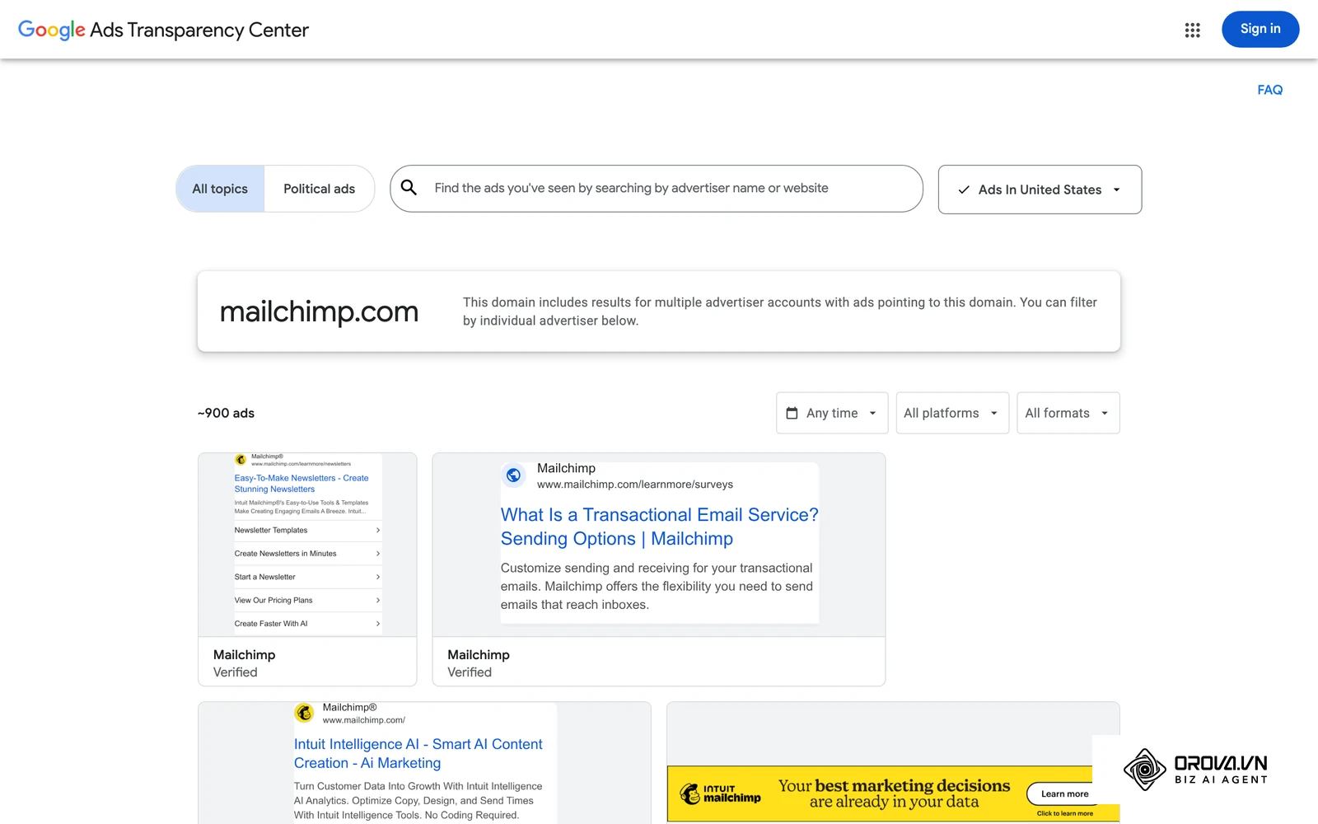
Task: Click 'Click to learn more' in the banner
Action: 1064,813
